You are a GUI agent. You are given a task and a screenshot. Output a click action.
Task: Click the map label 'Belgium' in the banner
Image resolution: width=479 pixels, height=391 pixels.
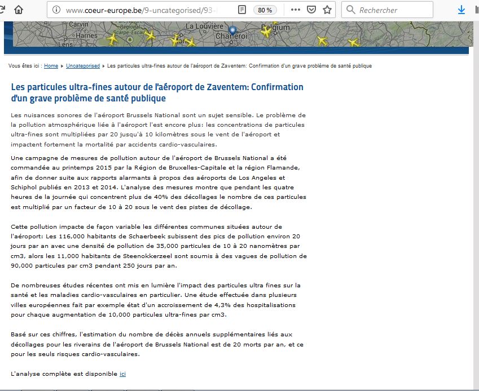click(275, 27)
